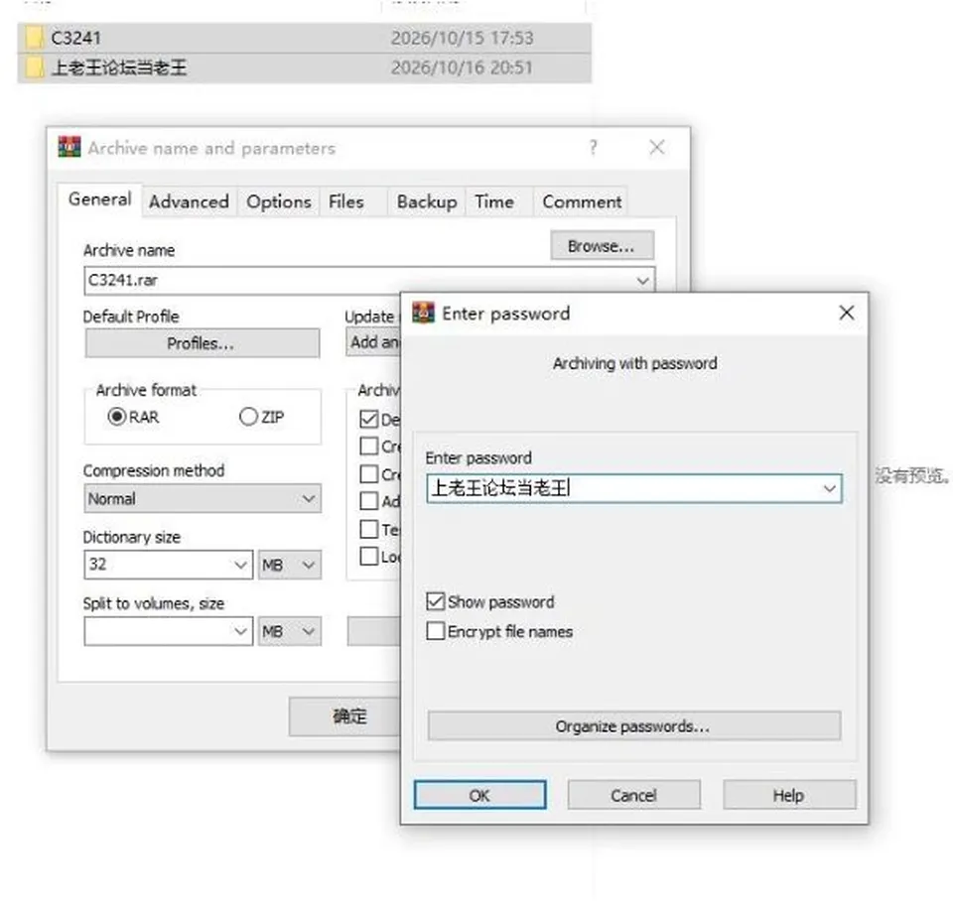Open the Dictionary size MB unit dropdown
Viewport: 953px width, 903px height.
[x=289, y=566]
